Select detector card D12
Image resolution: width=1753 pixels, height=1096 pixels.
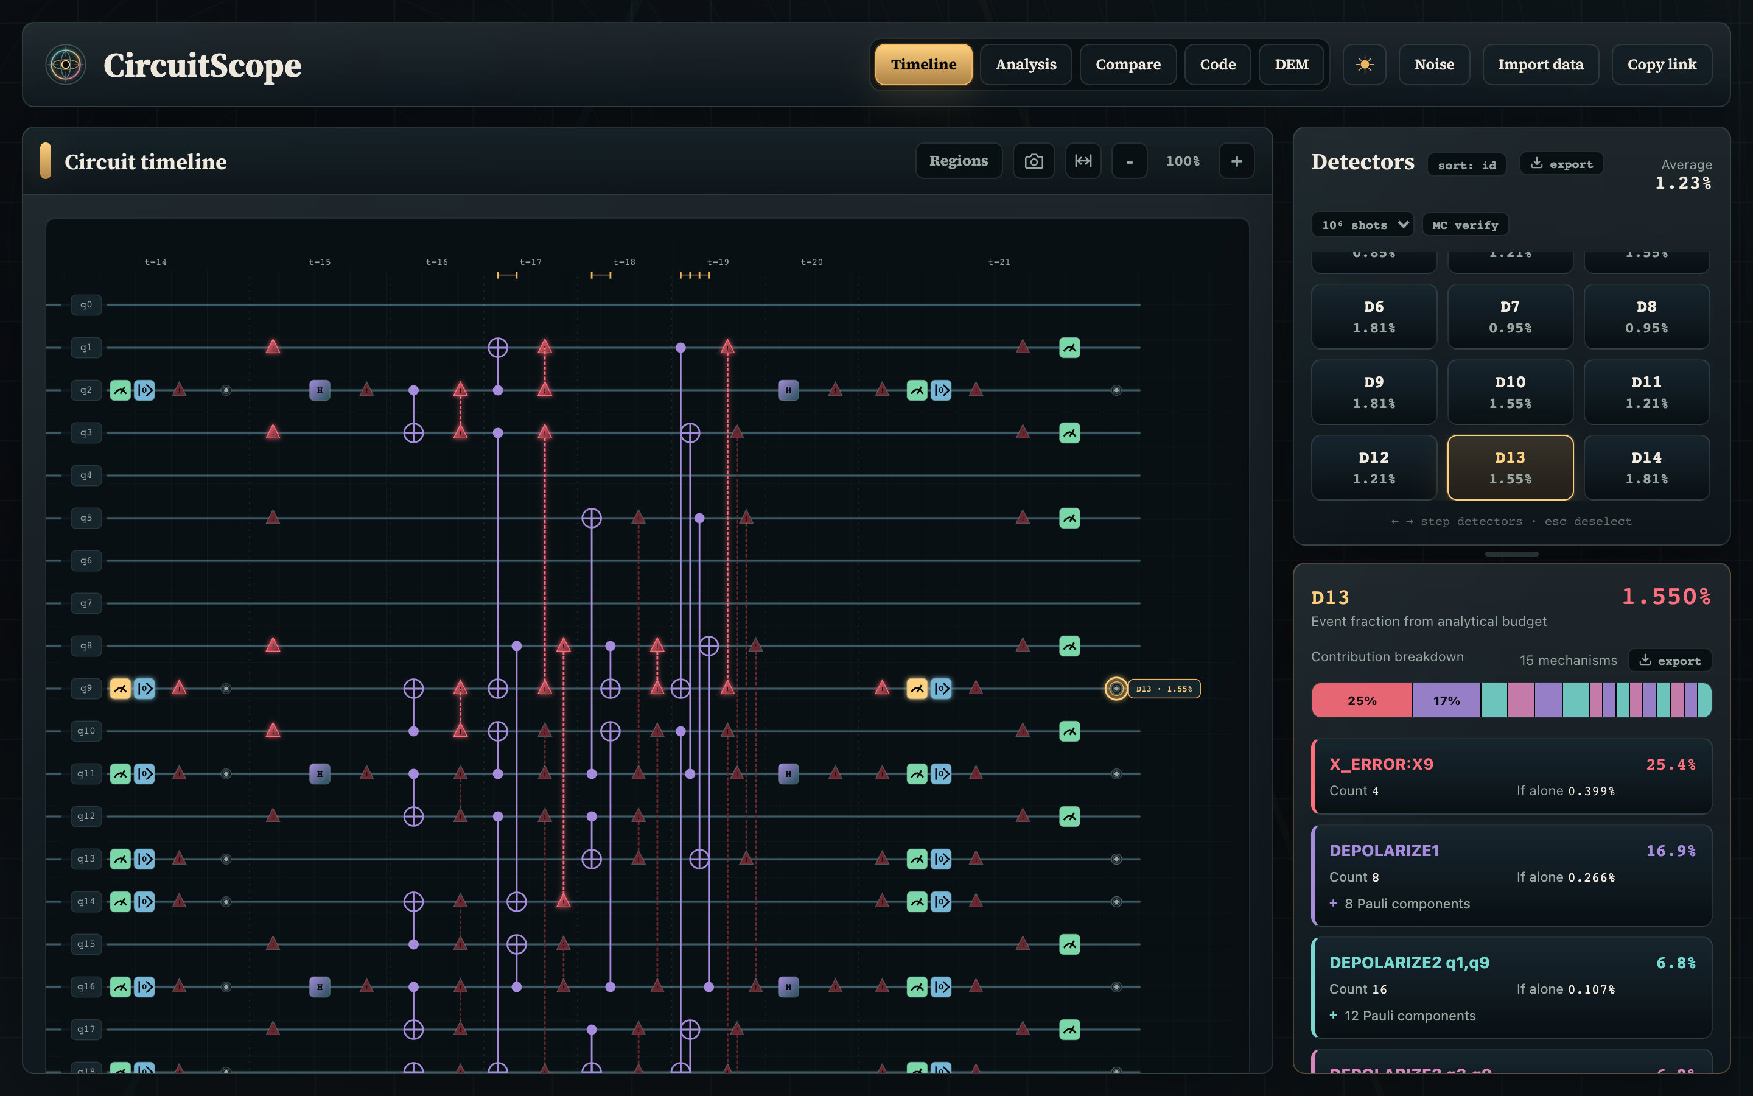(1373, 468)
